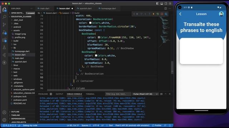This screenshot has width=229, height=128.
Task: Click the 'Ln 93, Col 21' cursor position indicator
Action: pos(73,126)
